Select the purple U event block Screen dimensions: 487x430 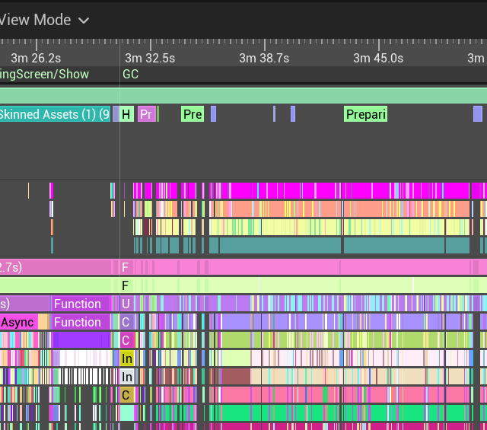[x=126, y=304]
